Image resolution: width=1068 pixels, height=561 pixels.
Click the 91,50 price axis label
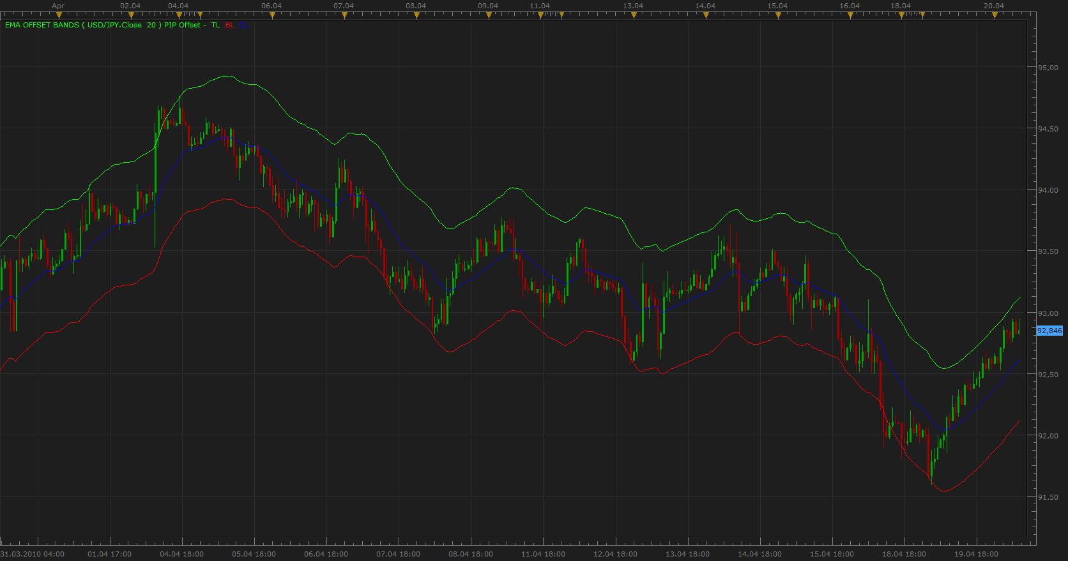(x=1048, y=497)
